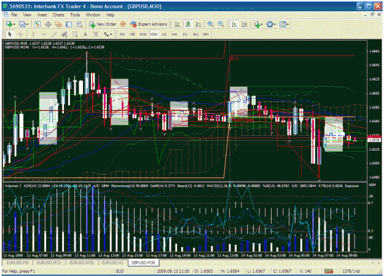Viewport: 384px width, 276px height.
Task: Click status bar date '2009.08.13 21:30'
Action: 173,271
